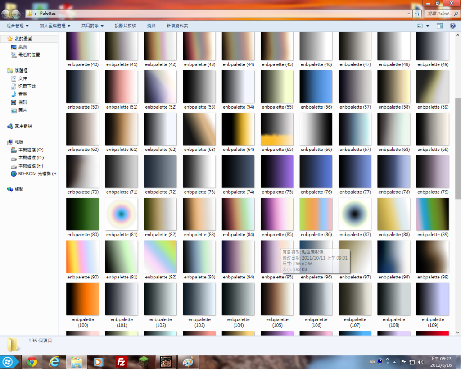Create a folder with 新增資料夾

tap(177, 26)
